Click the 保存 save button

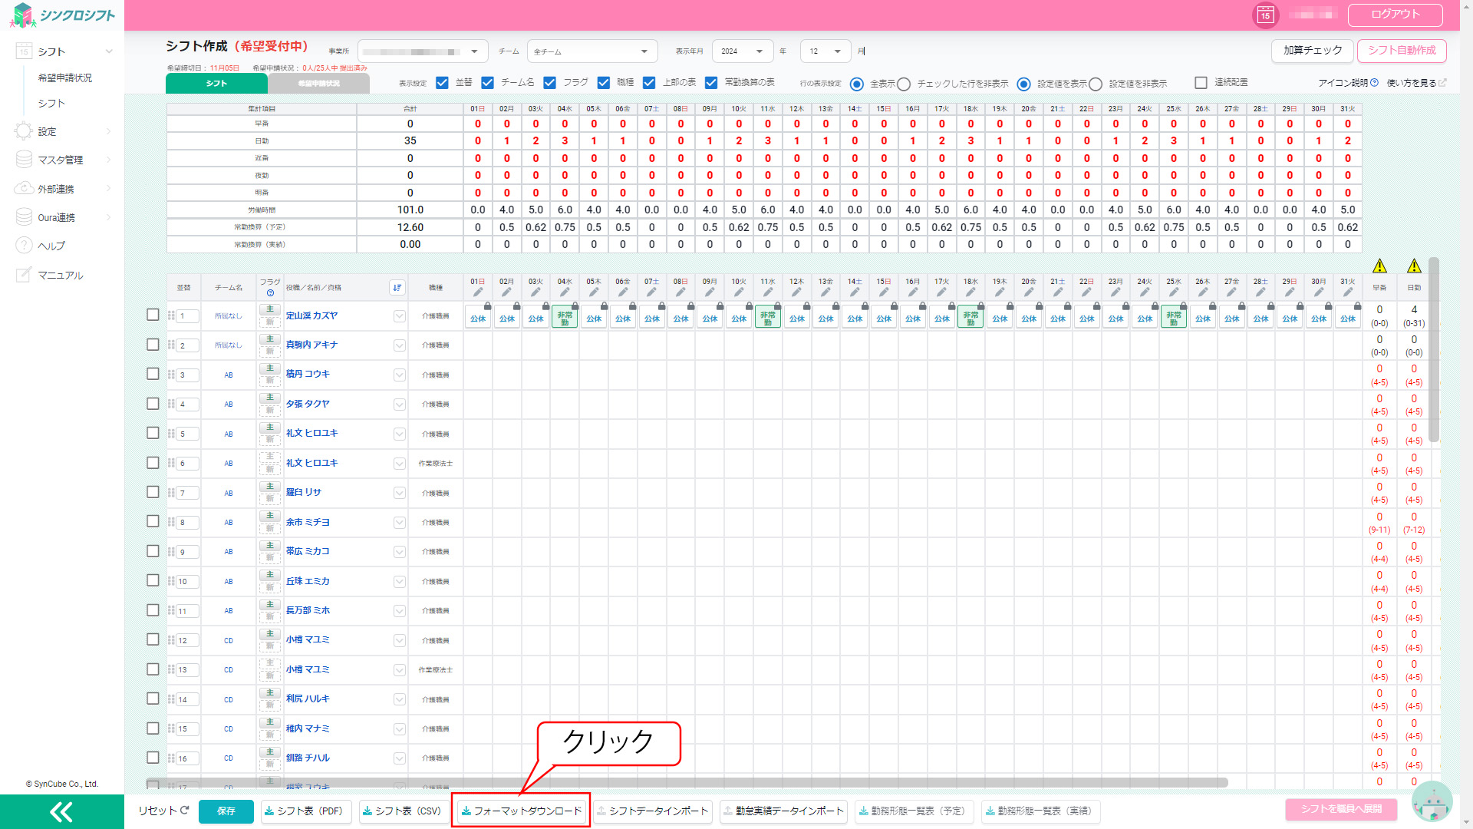226,811
